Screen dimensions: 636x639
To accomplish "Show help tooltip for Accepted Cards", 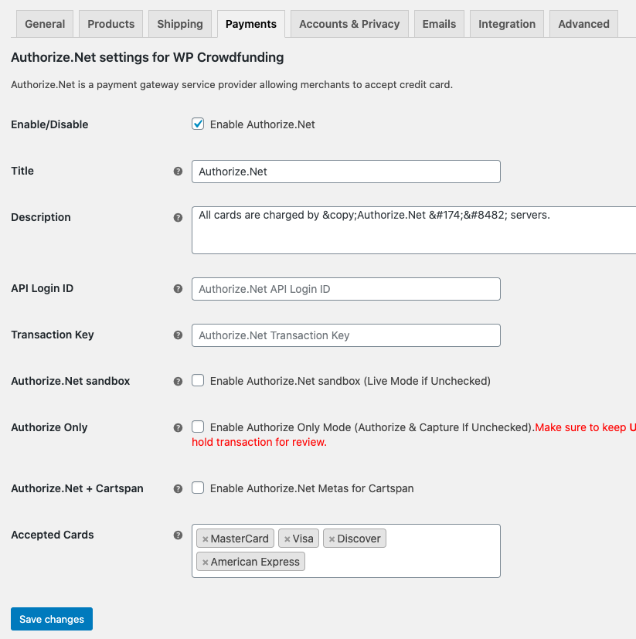I will coord(178,535).
